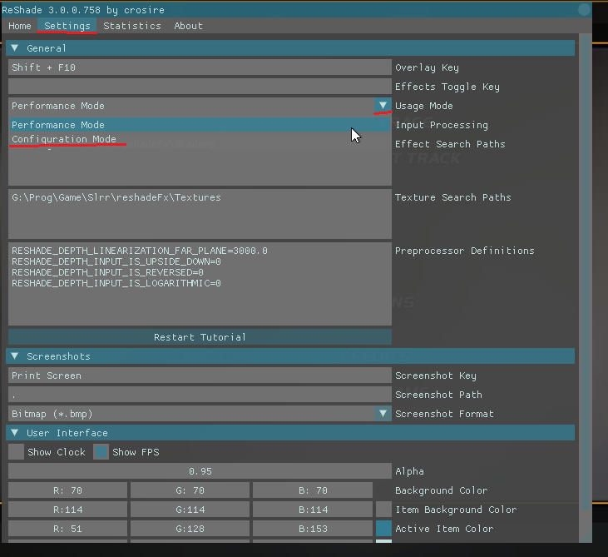Click the RESHADE_DEPTH_INPUT_IS_REVERSED=0 line
This screenshot has height=557, width=608.
coord(107,272)
